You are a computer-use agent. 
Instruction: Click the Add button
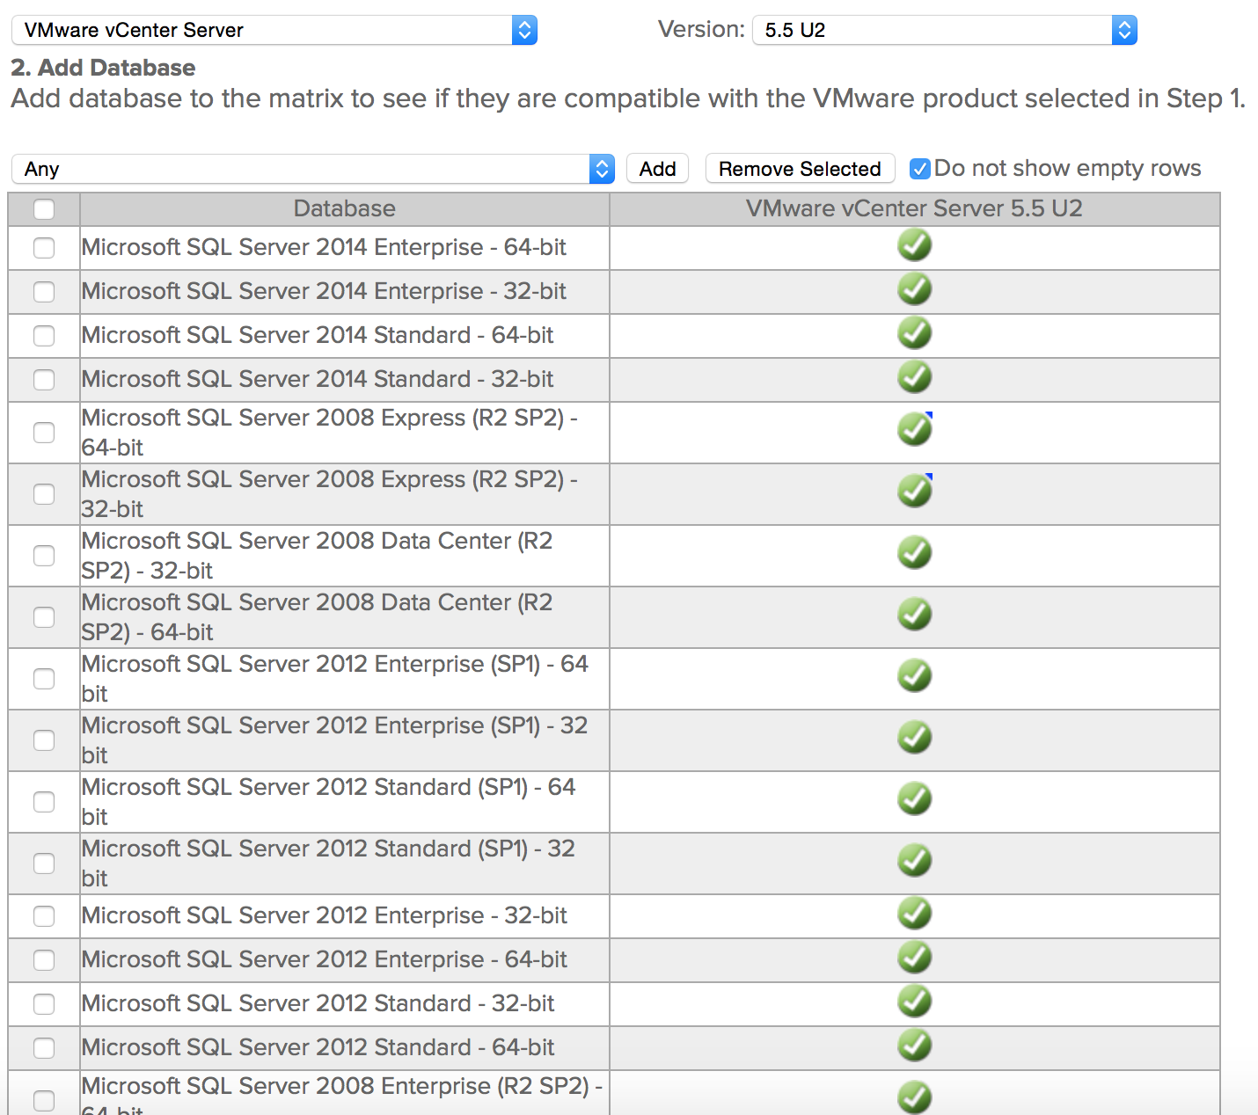coord(656,168)
